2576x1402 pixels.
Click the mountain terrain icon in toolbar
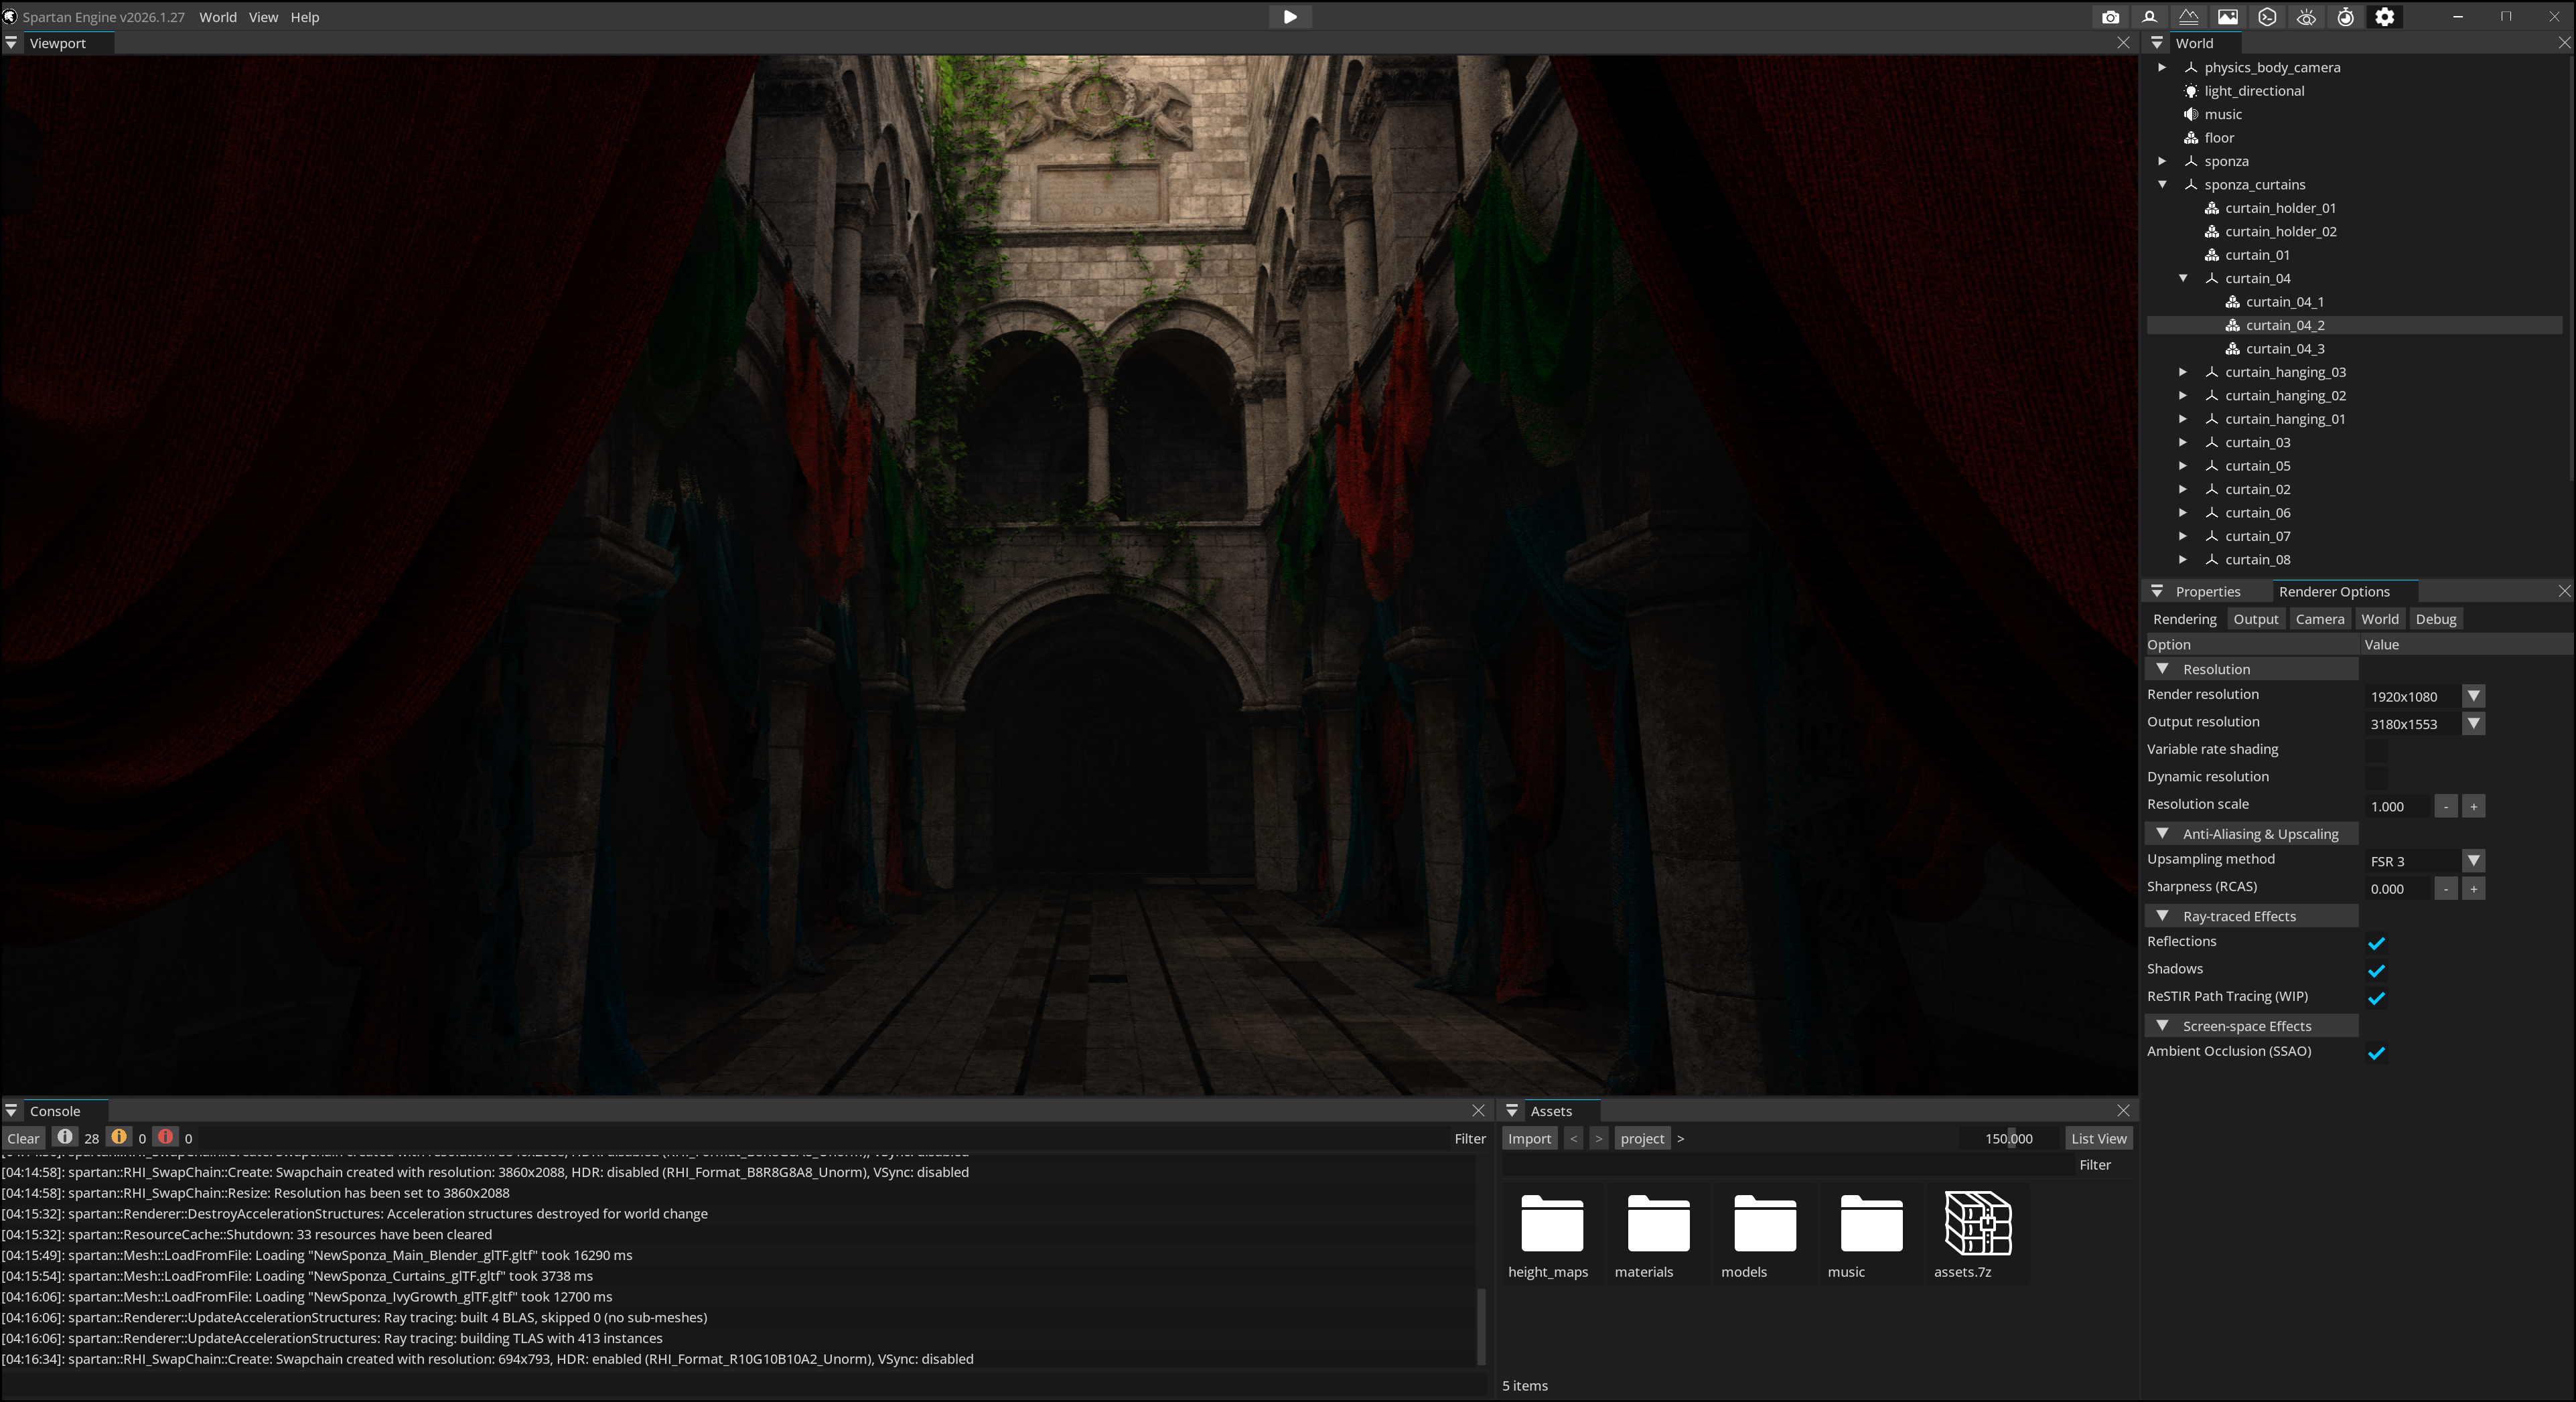click(2188, 17)
